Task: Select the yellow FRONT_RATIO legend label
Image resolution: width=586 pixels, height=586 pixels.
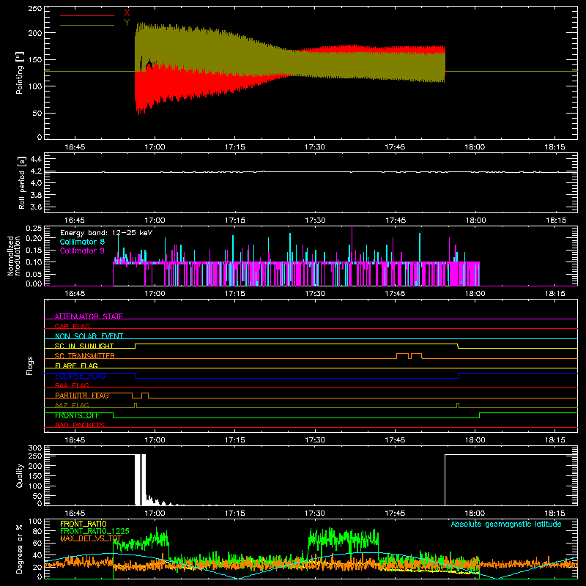Action: 84,524
